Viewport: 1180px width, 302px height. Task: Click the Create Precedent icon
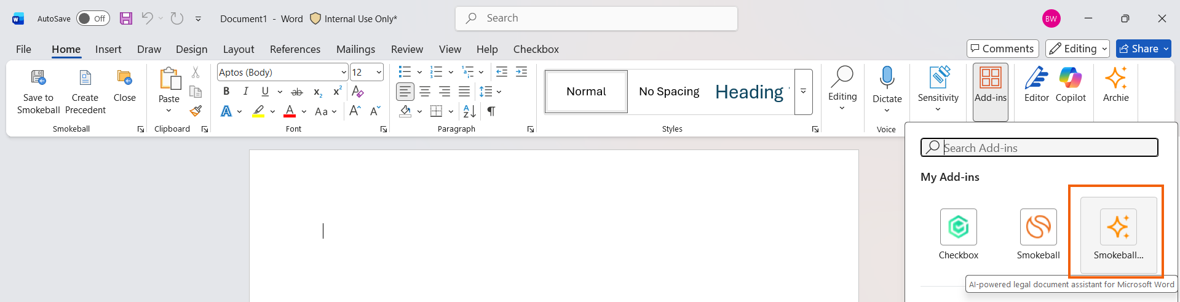point(85,78)
